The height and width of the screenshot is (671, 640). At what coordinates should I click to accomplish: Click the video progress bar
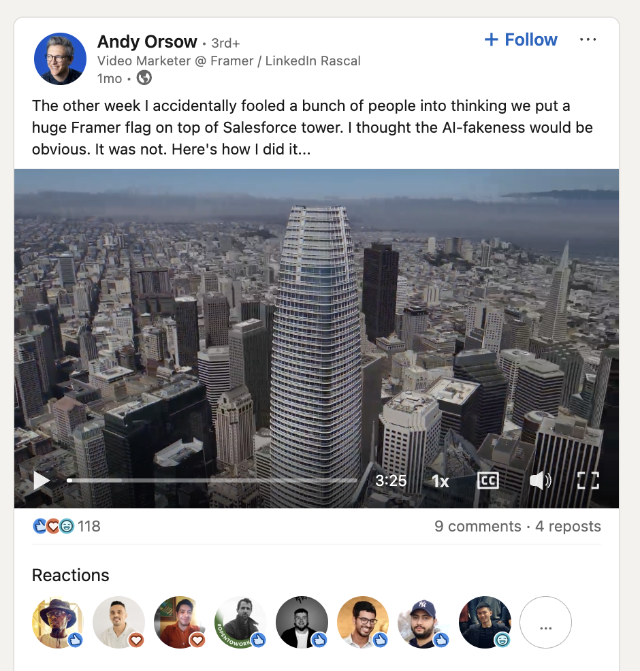(x=211, y=480)
